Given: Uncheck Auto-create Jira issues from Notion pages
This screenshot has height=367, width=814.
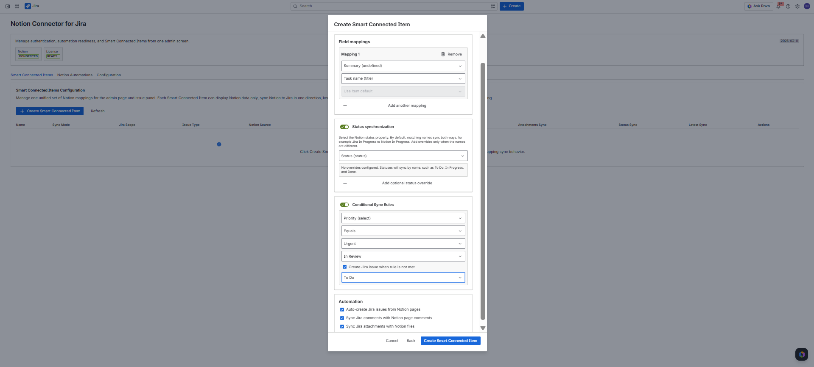Looking at the screenshot, I should 342,309.
